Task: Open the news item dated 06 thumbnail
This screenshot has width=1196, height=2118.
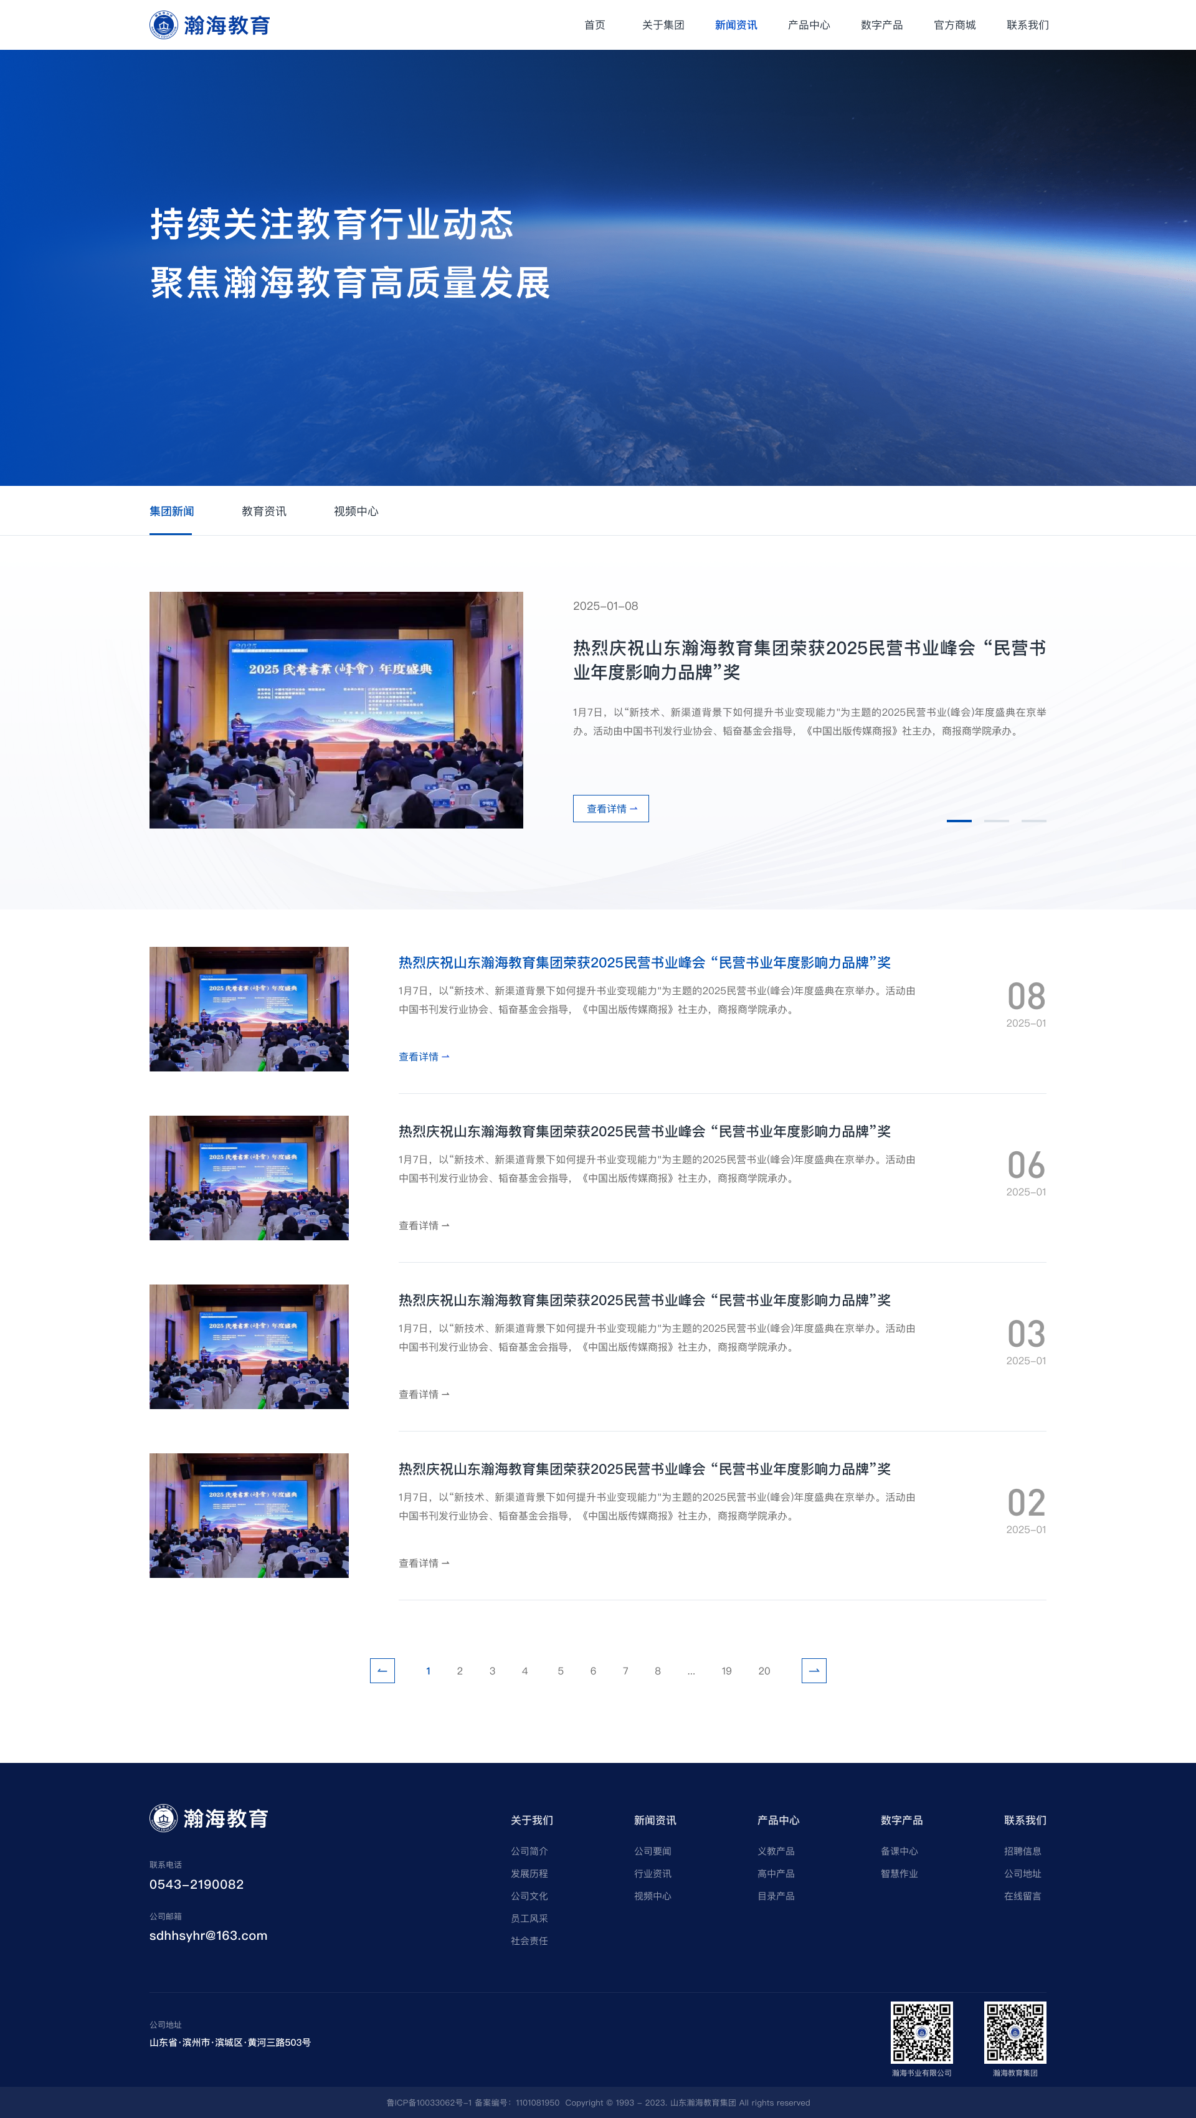Action: click(x=249, y=1177)
